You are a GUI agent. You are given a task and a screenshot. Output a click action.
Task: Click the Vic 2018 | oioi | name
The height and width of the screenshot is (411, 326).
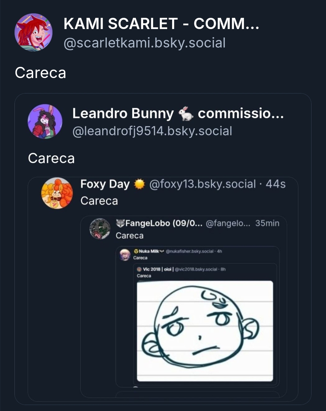158,269
